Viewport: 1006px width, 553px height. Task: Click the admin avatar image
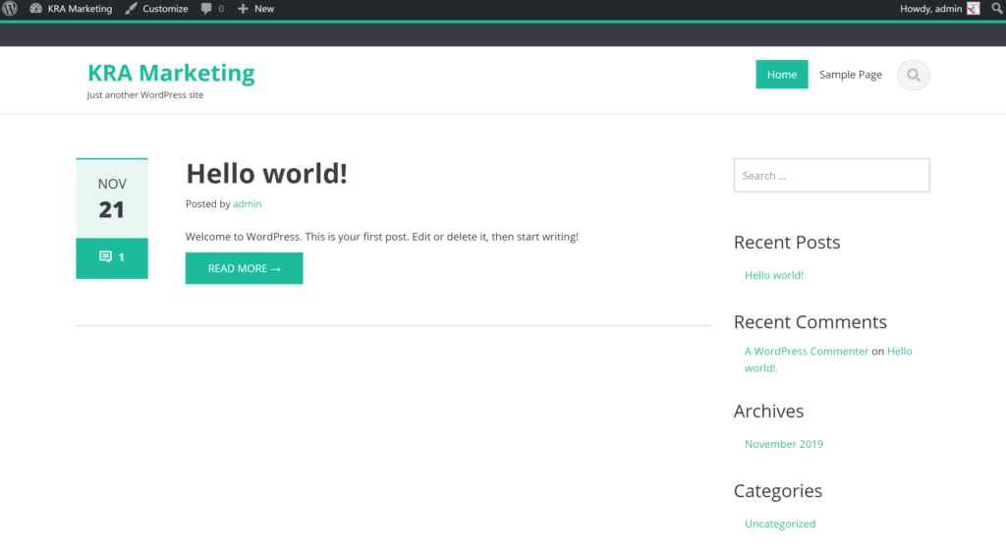(974, 8)
